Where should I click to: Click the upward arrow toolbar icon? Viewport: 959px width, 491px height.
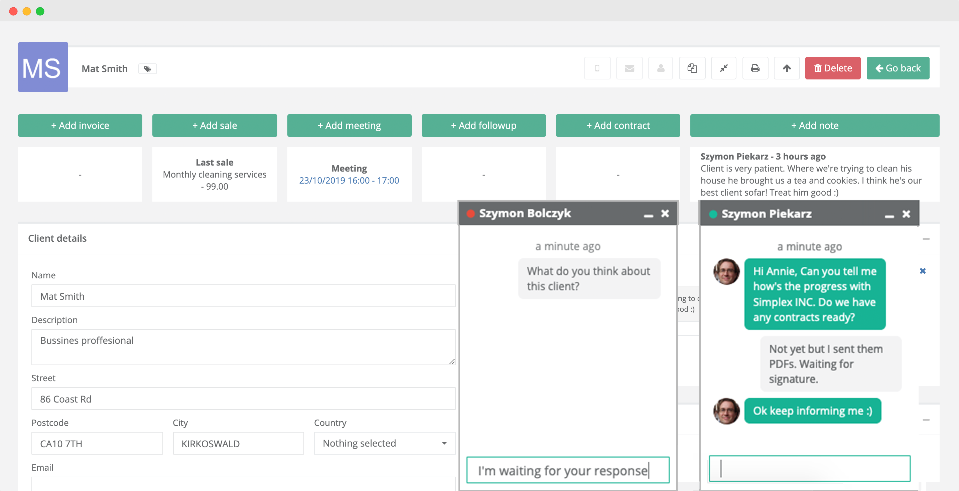[786, 68]
